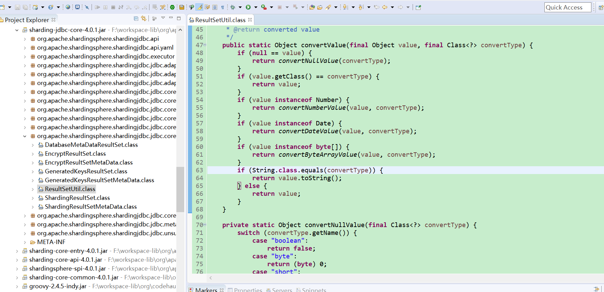Select ShardingResultSet.class in the tree

pyautogui.click(x=77, y=198)
